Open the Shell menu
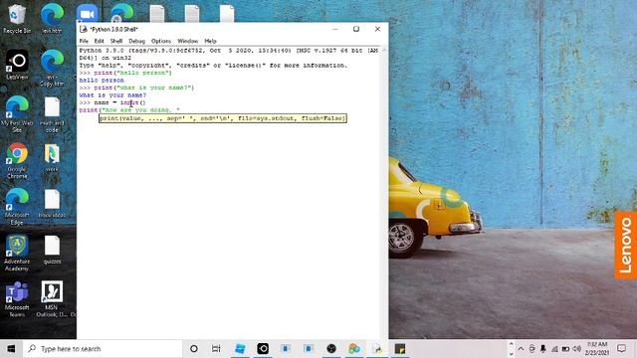This screenshot has width=637, height=358. (x=116, y=41)
